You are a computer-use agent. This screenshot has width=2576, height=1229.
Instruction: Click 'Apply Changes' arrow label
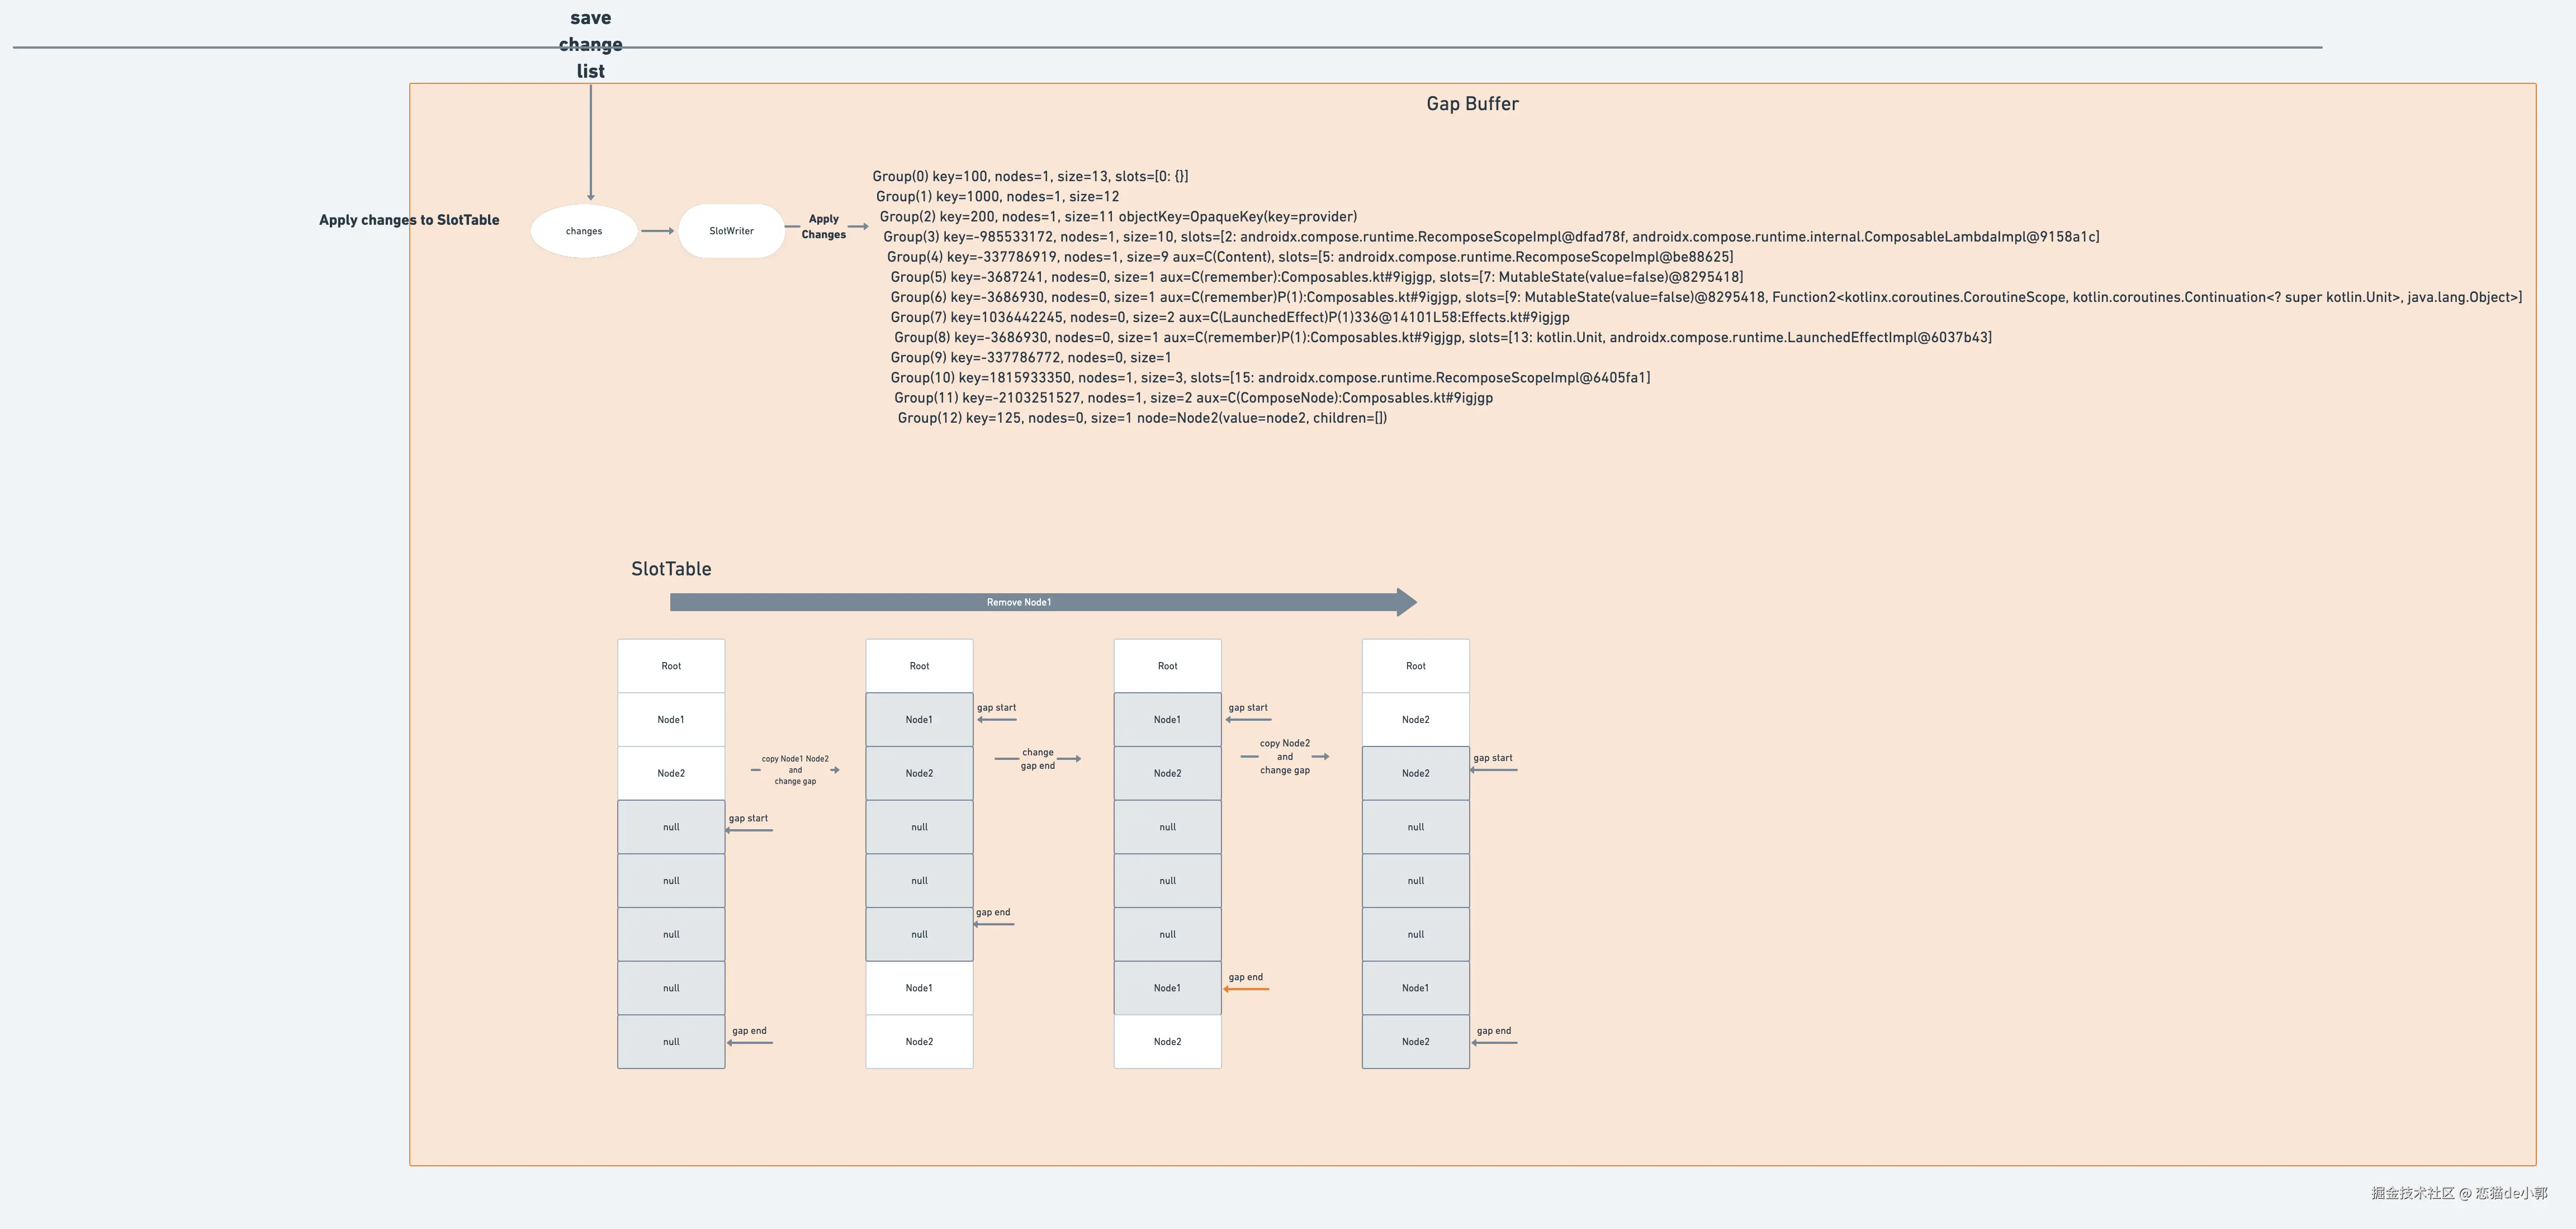coord(823,227)
